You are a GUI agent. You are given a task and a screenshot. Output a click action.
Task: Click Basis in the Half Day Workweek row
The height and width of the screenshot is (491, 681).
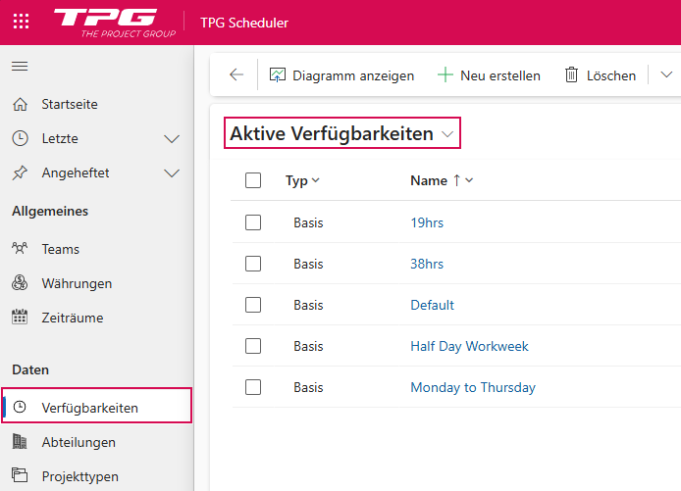coord(308,346)
